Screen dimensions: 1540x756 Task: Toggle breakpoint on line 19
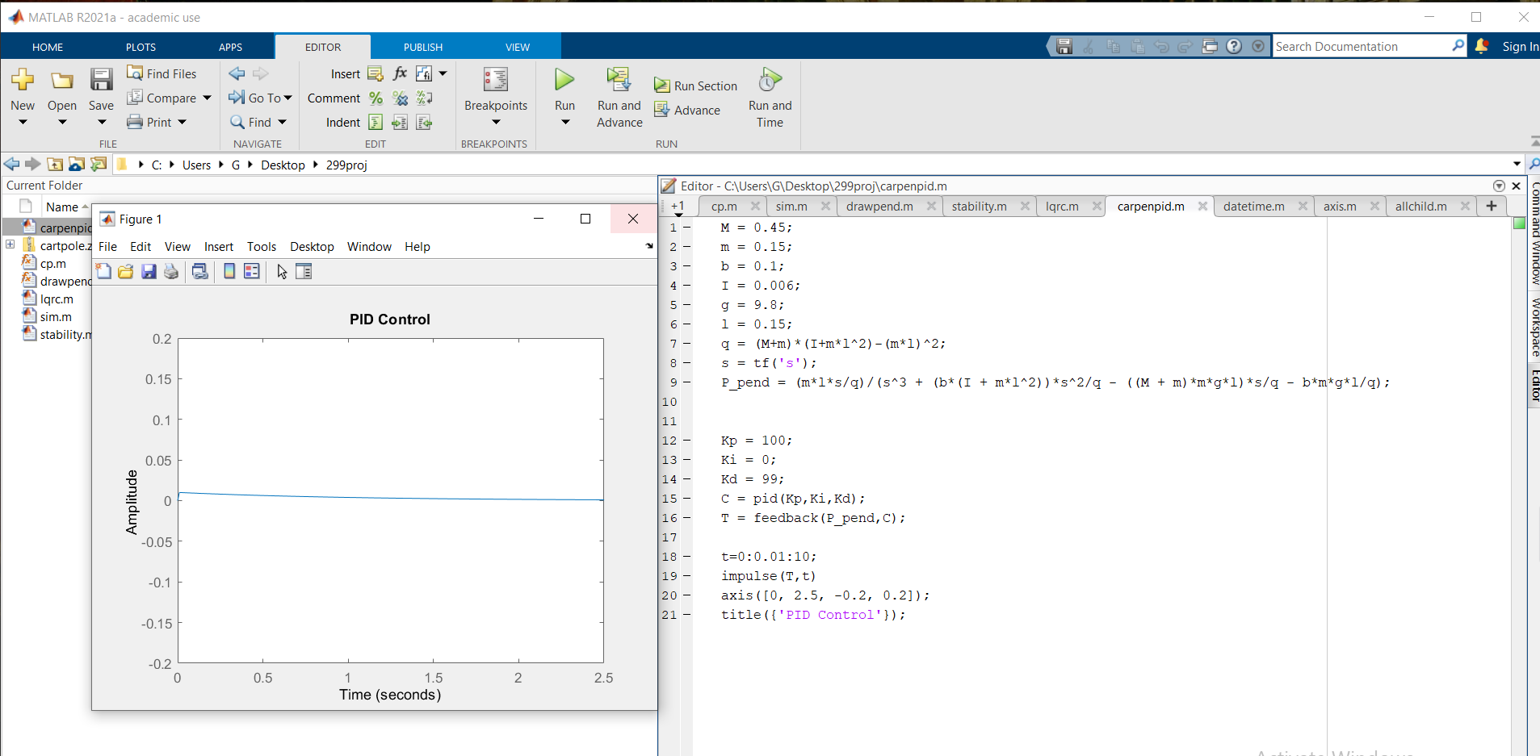[686, 576]
